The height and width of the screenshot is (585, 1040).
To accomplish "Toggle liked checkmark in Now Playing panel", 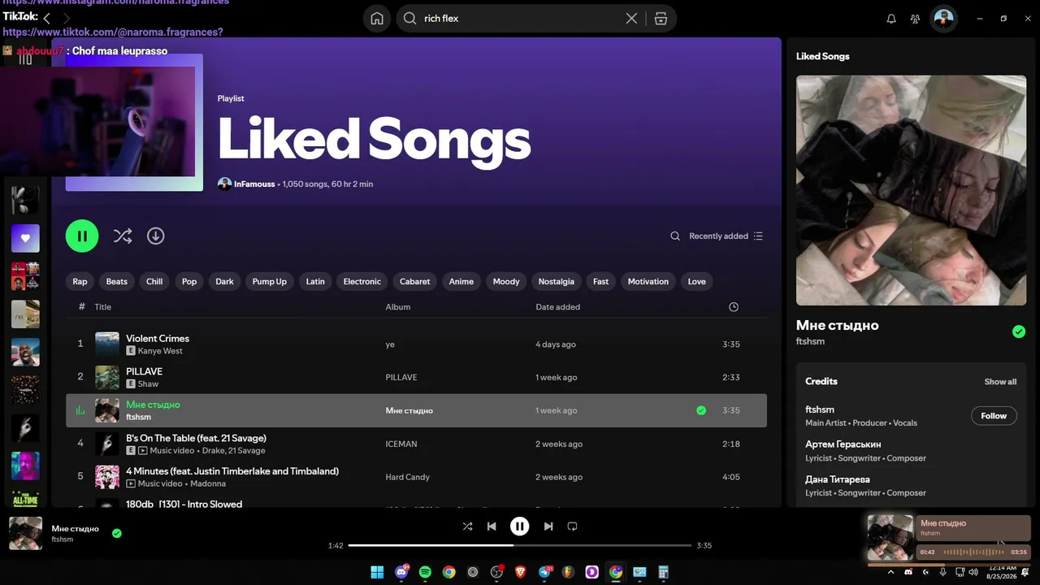I will click(1019, 331).
